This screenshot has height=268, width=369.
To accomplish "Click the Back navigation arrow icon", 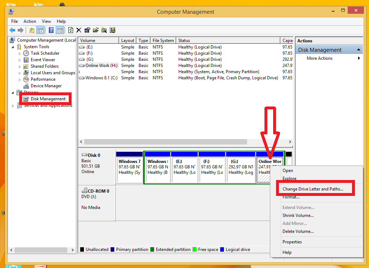I will pyautogui.click(x=12, y=30).
